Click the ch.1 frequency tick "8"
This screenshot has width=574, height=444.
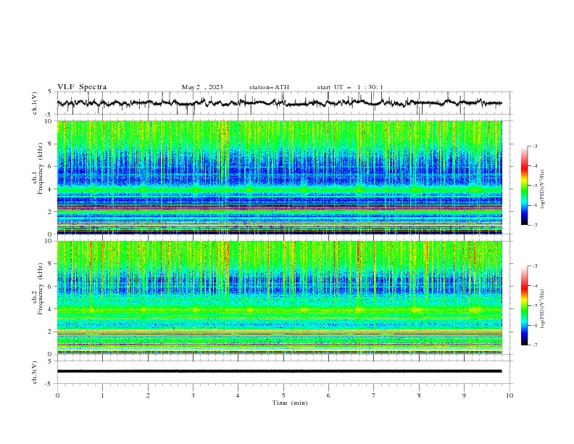[x=51, y=144]
